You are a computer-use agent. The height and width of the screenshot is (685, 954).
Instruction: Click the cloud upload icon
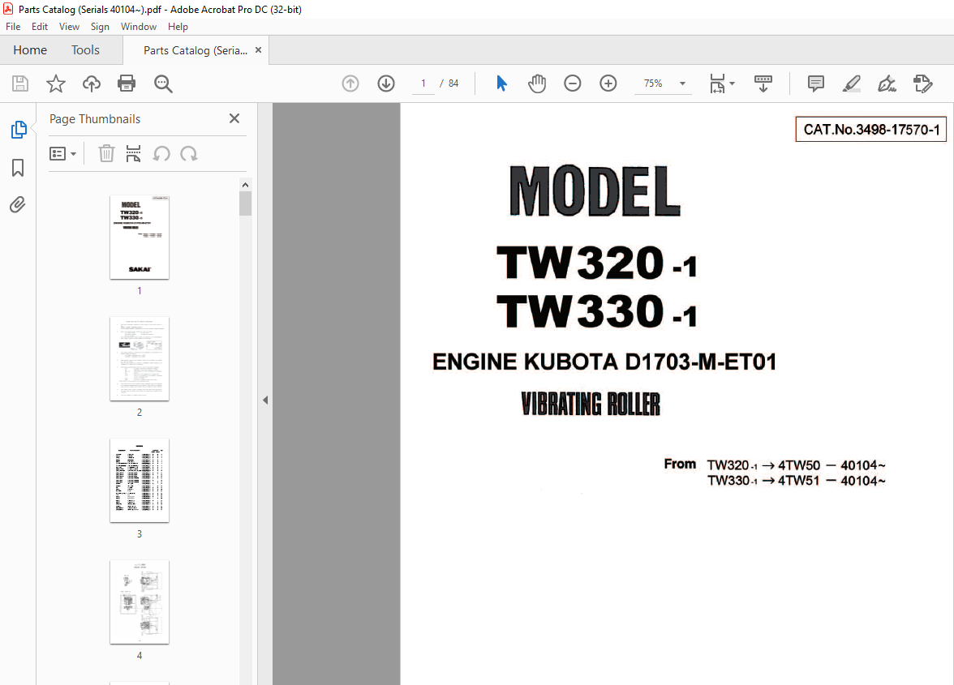91,83
